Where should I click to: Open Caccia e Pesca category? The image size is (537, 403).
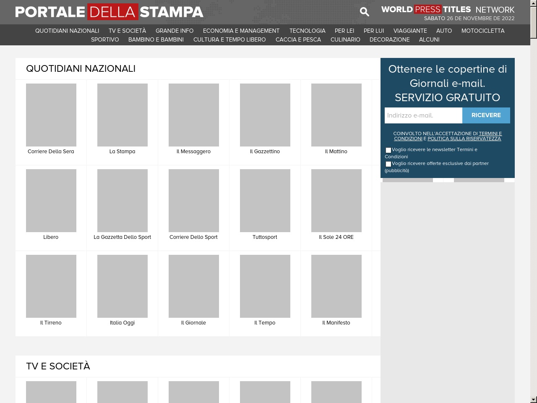(298, 39)
